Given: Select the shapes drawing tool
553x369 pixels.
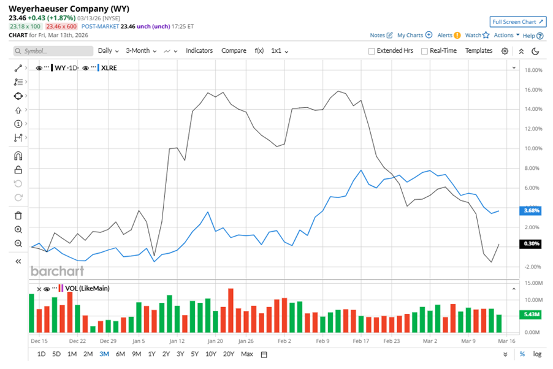Looking at the screenshot, I should click(18, 96).
